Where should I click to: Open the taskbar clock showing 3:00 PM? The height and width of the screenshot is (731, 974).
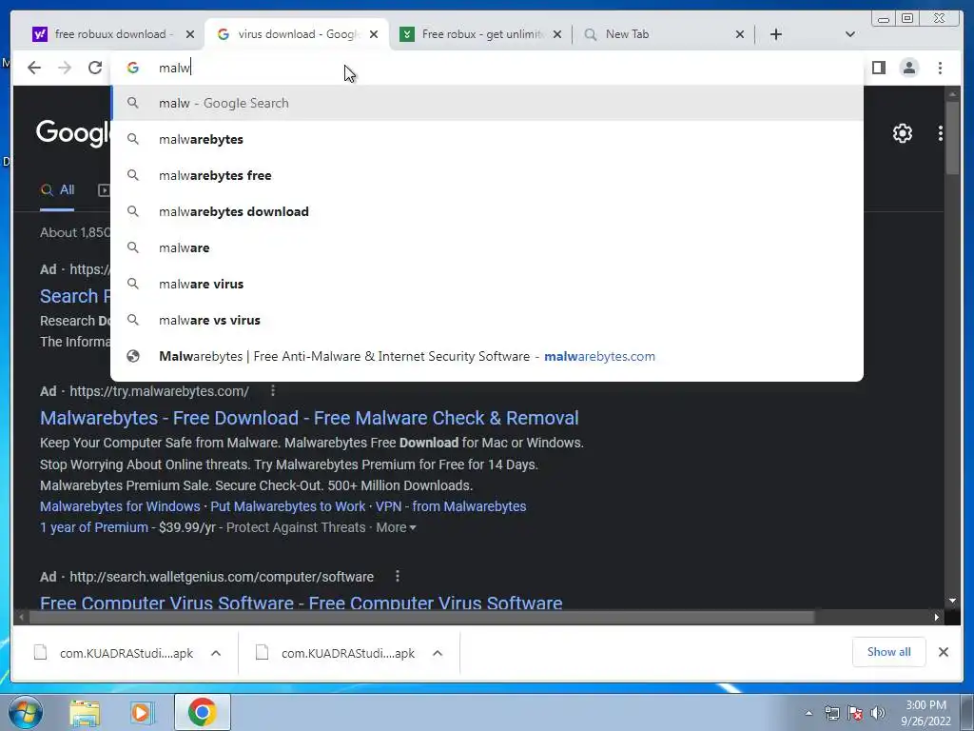click(x=925, y=713)
